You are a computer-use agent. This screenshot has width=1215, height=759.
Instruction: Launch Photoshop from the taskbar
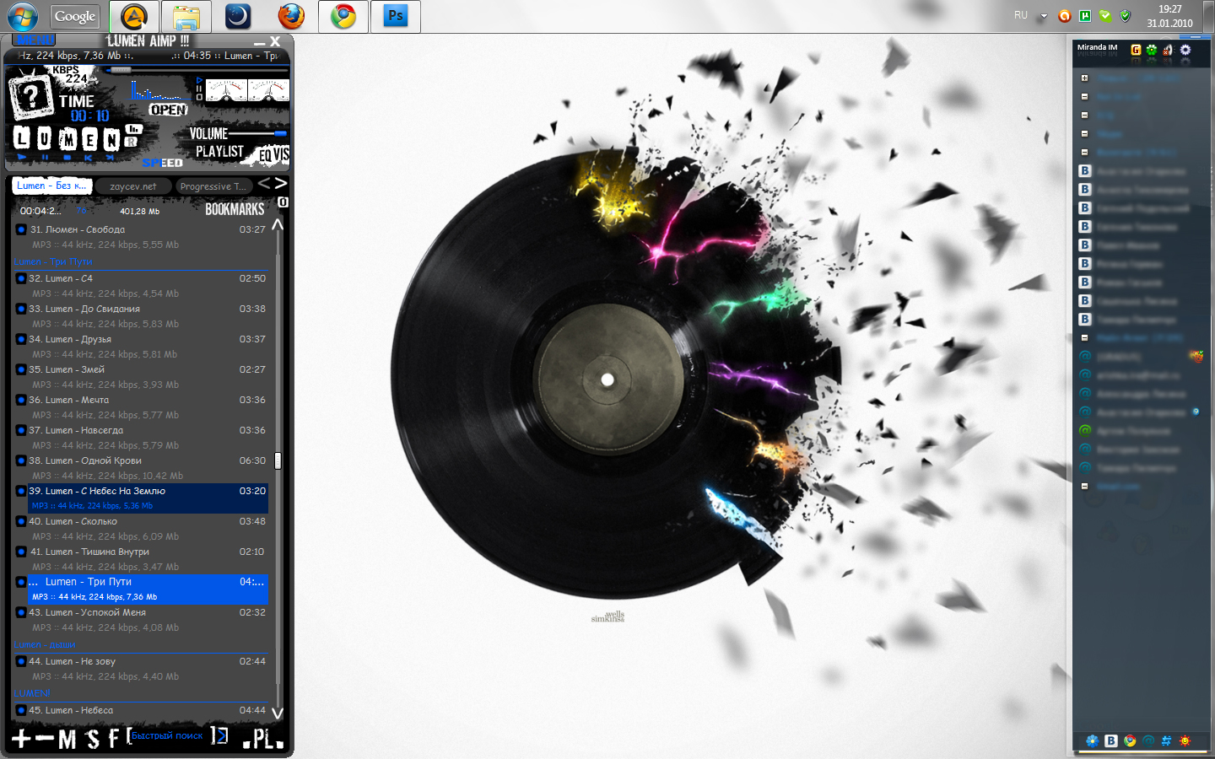[x=395, y=16]
